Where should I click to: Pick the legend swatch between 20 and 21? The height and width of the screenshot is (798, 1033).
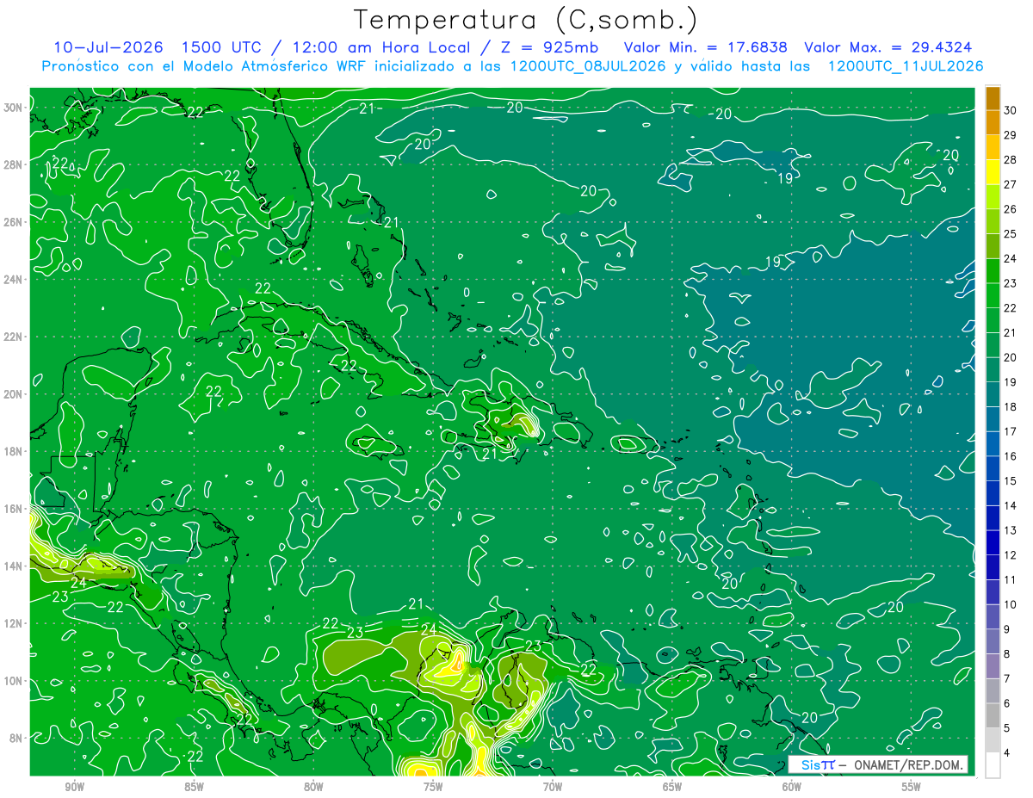(x=993, y=345)
